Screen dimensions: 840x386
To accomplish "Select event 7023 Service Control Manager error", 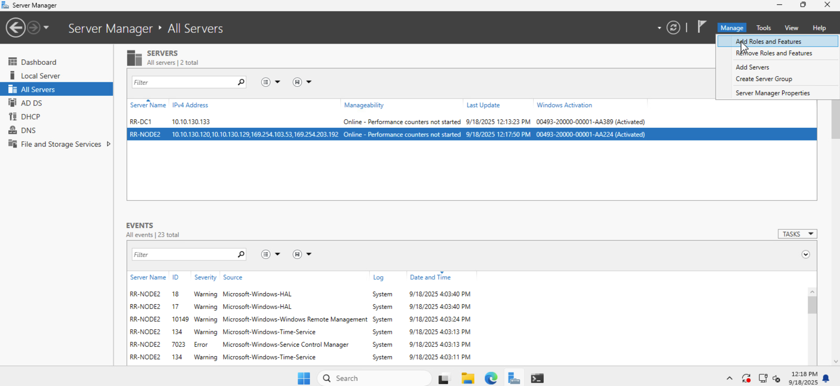I will [467, 344].
